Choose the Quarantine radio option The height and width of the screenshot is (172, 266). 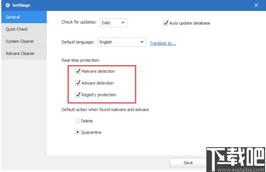[77, 132]
